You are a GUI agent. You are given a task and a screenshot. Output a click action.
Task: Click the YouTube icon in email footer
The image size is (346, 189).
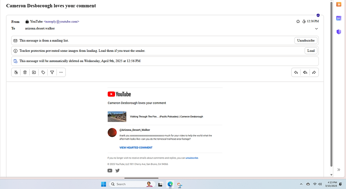click(110, 171)
